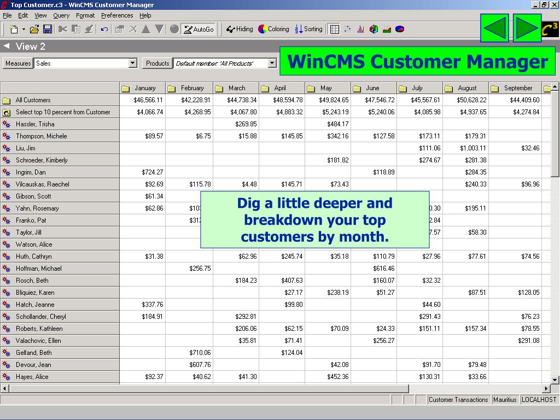Image resolution: width=560 pixels, height=420 pixels.
Task: Click the Products button
Action: pos(157,63)
